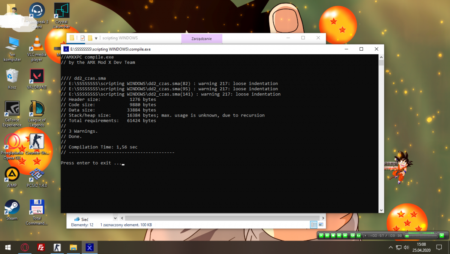
Task: Click the console scrollbar down arrow
Action: pos(381,210)
